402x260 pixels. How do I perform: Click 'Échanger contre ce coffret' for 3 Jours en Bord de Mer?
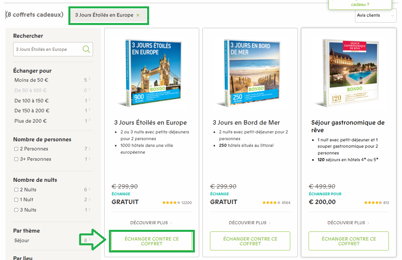250,241
